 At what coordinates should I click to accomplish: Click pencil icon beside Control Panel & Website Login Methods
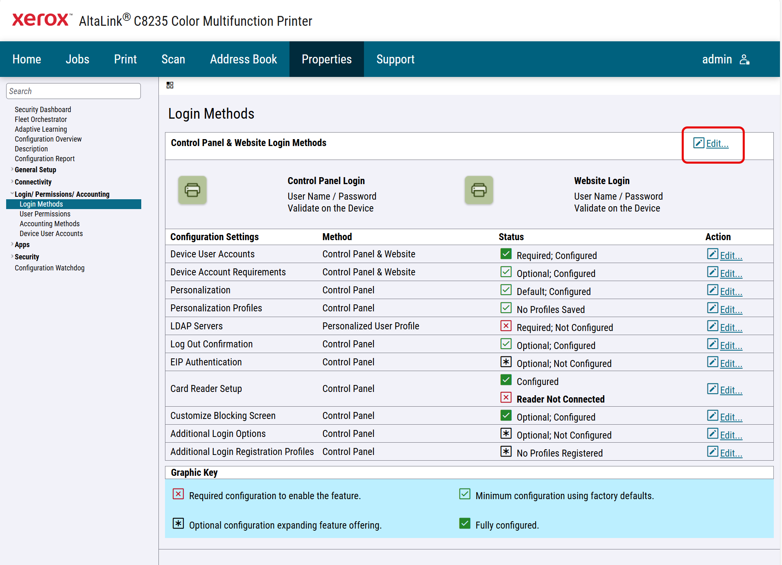point(698,143)
